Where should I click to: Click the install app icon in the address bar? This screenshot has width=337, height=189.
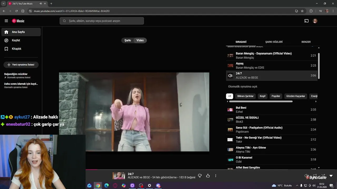pos(296,11)
